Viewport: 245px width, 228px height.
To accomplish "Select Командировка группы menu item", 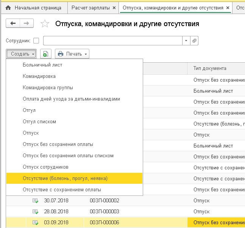I will pyautogui.click(x=74, y=88).
